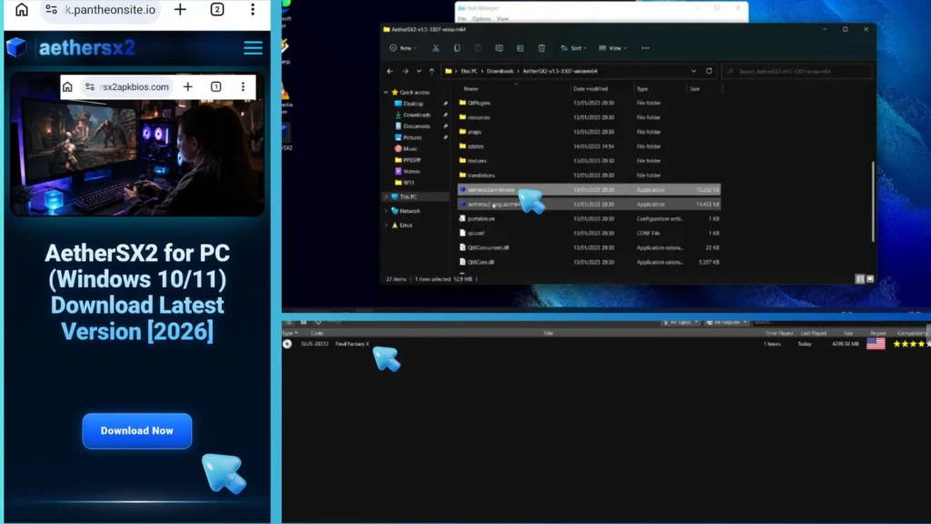This screenshot has width=931, height=524.
Task: Open the aethersx2 hamburger menu
Action: 253,47
